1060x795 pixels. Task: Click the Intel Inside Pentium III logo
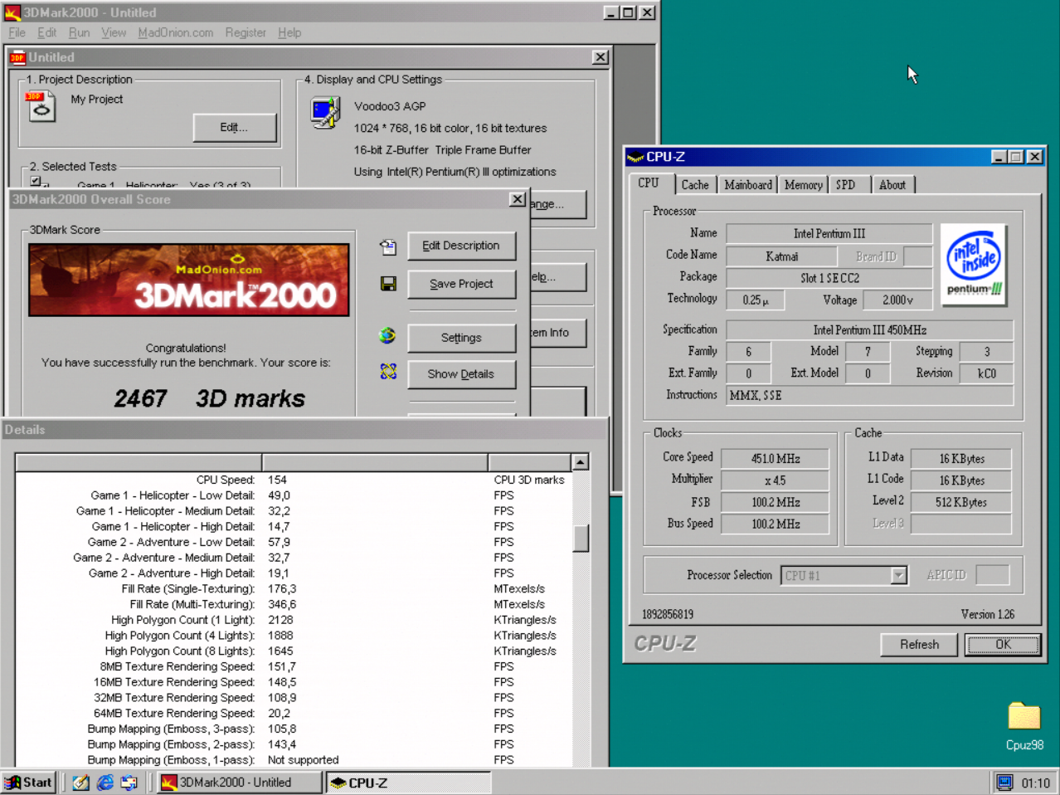[x=975, y=265]
